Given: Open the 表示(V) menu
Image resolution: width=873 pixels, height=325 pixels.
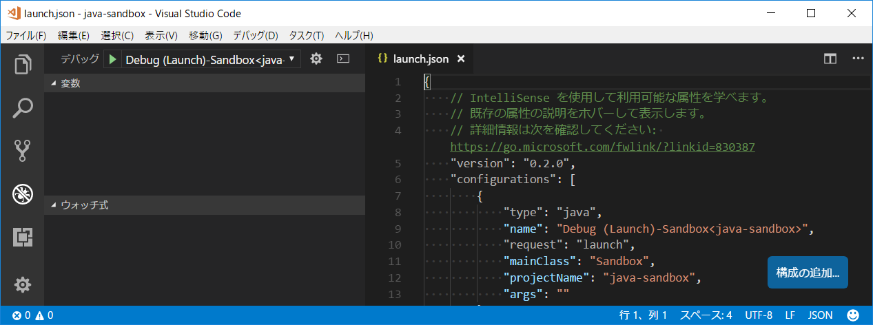Looking at the screenshot, I should pos(161,35).
